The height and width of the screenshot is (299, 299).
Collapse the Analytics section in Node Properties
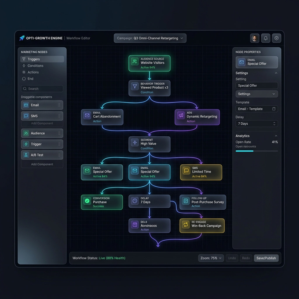pos(276,135)
